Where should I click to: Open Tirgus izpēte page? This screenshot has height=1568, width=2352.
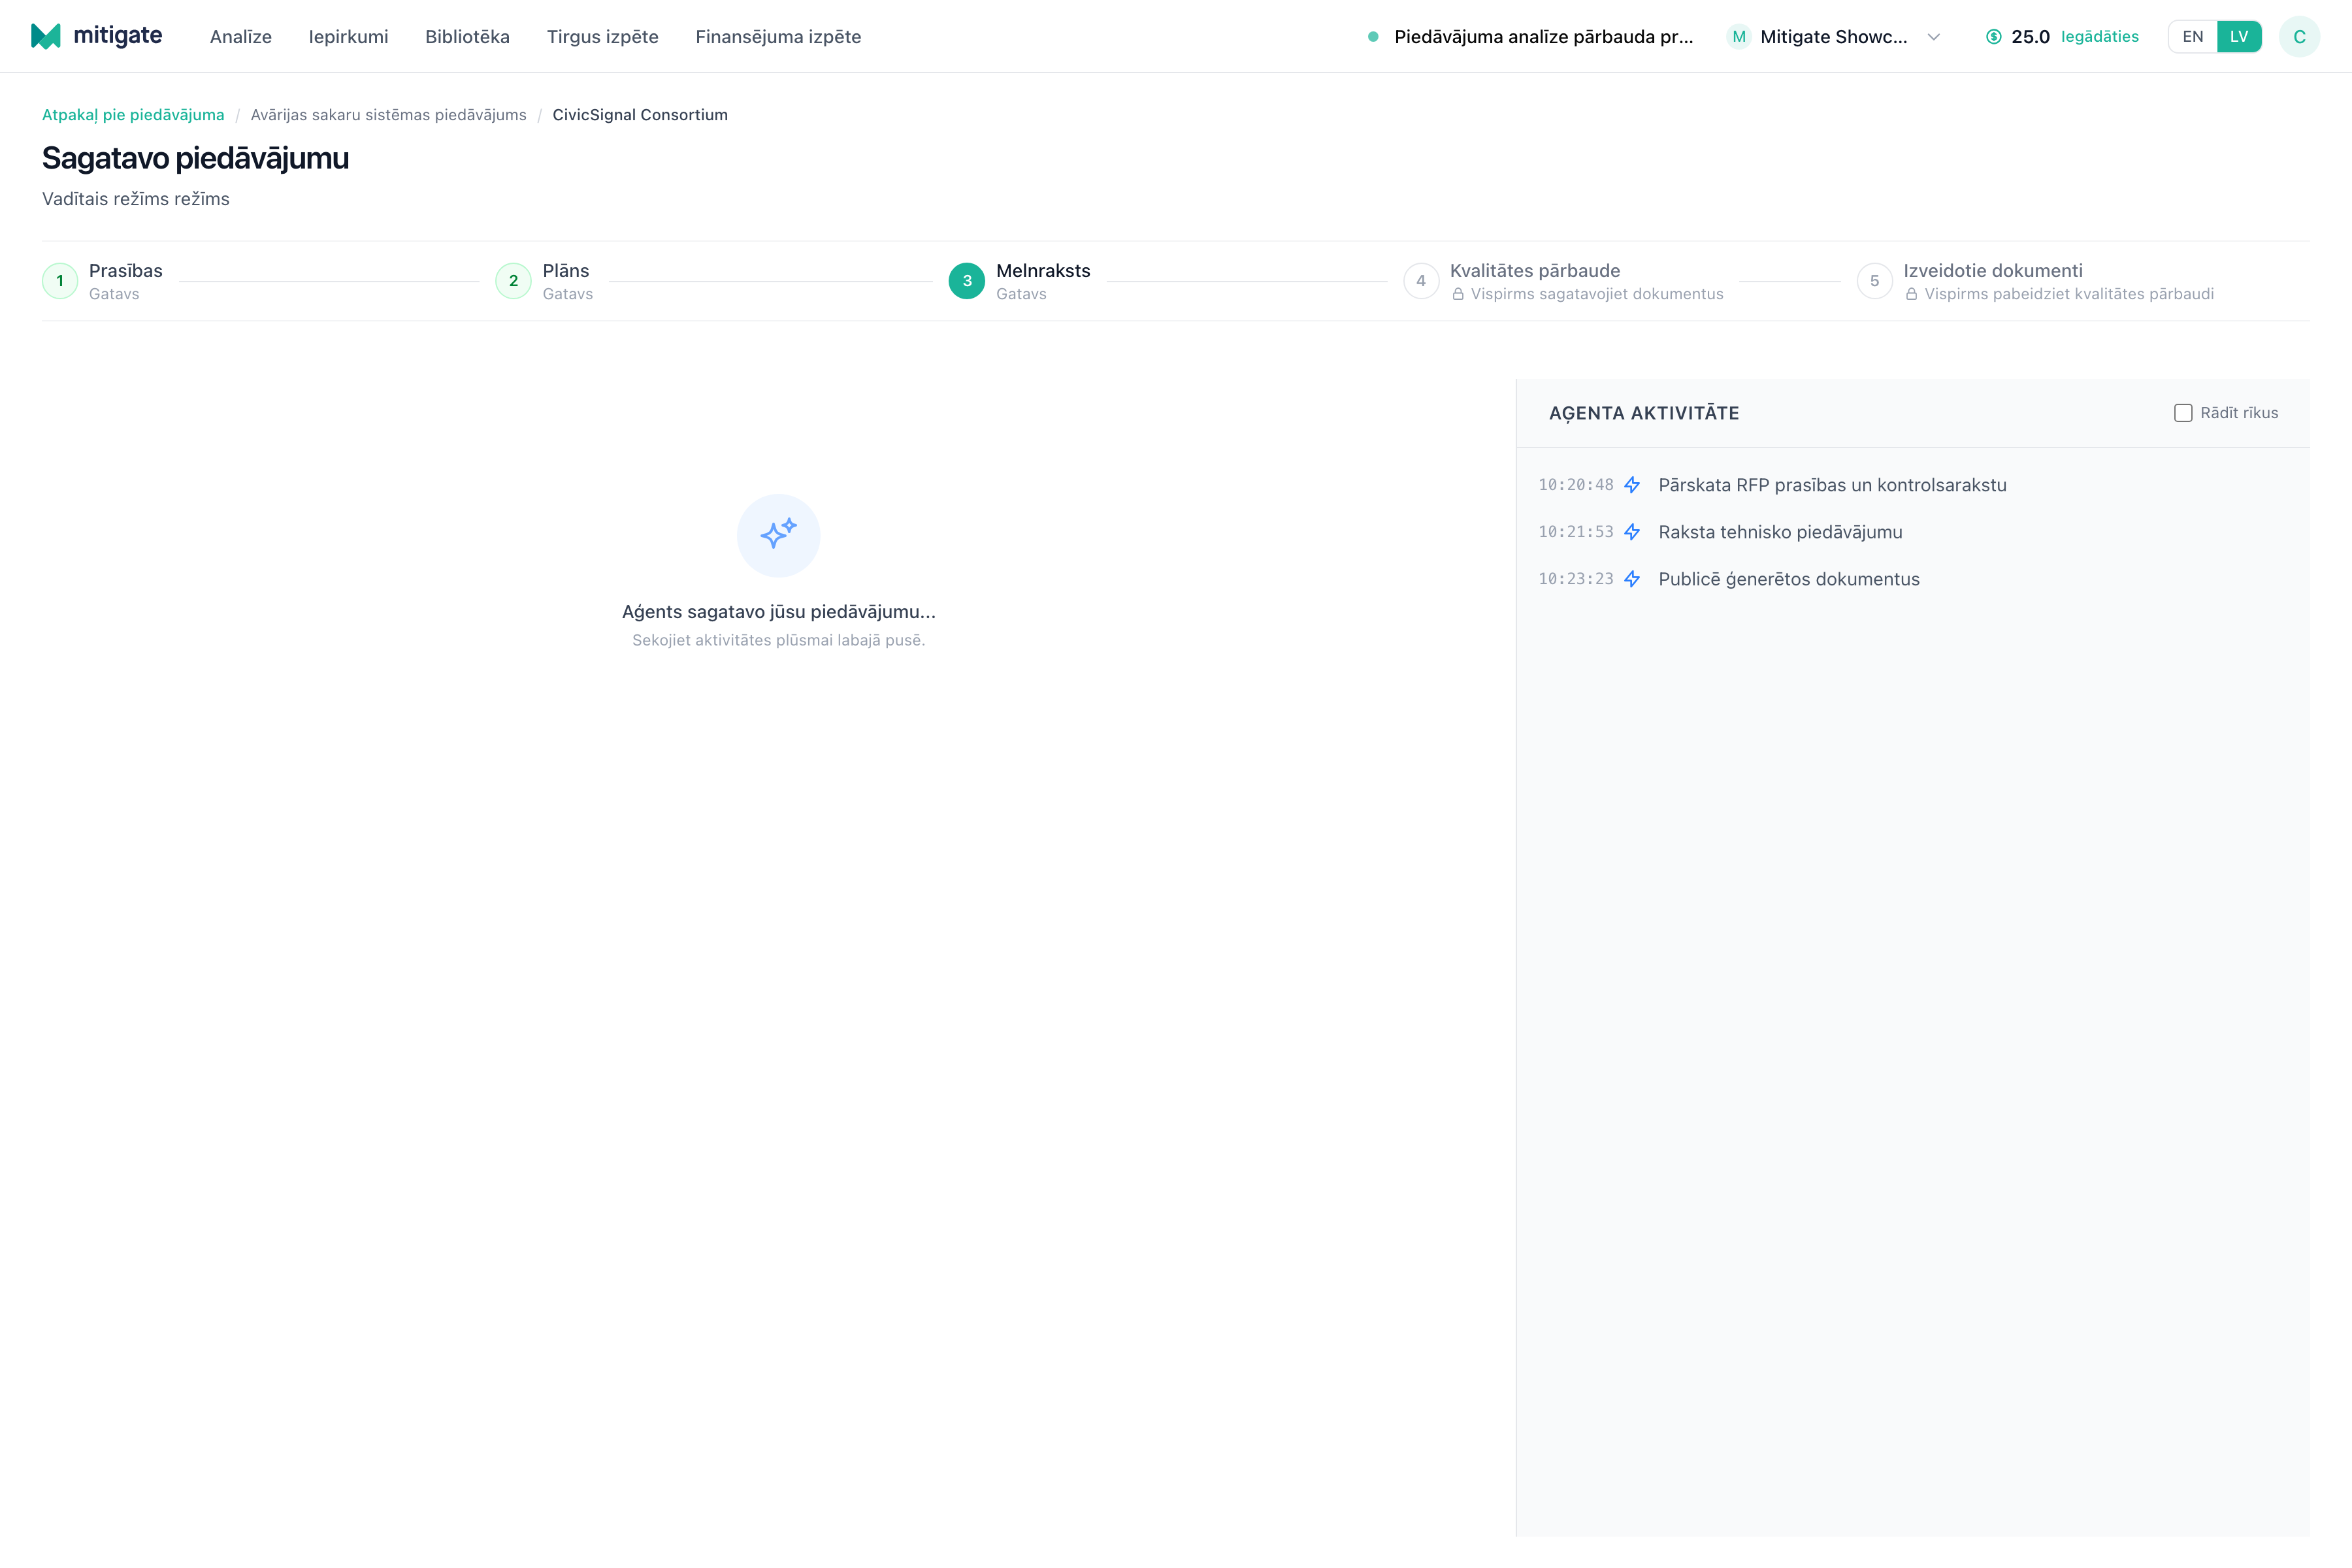(602, 37)
